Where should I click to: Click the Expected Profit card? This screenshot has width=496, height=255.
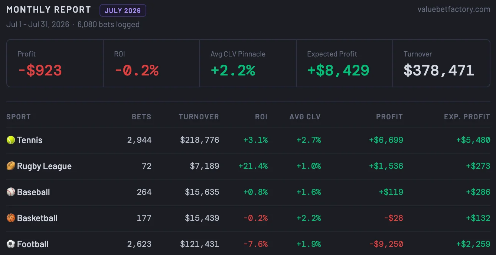point(345,63)
